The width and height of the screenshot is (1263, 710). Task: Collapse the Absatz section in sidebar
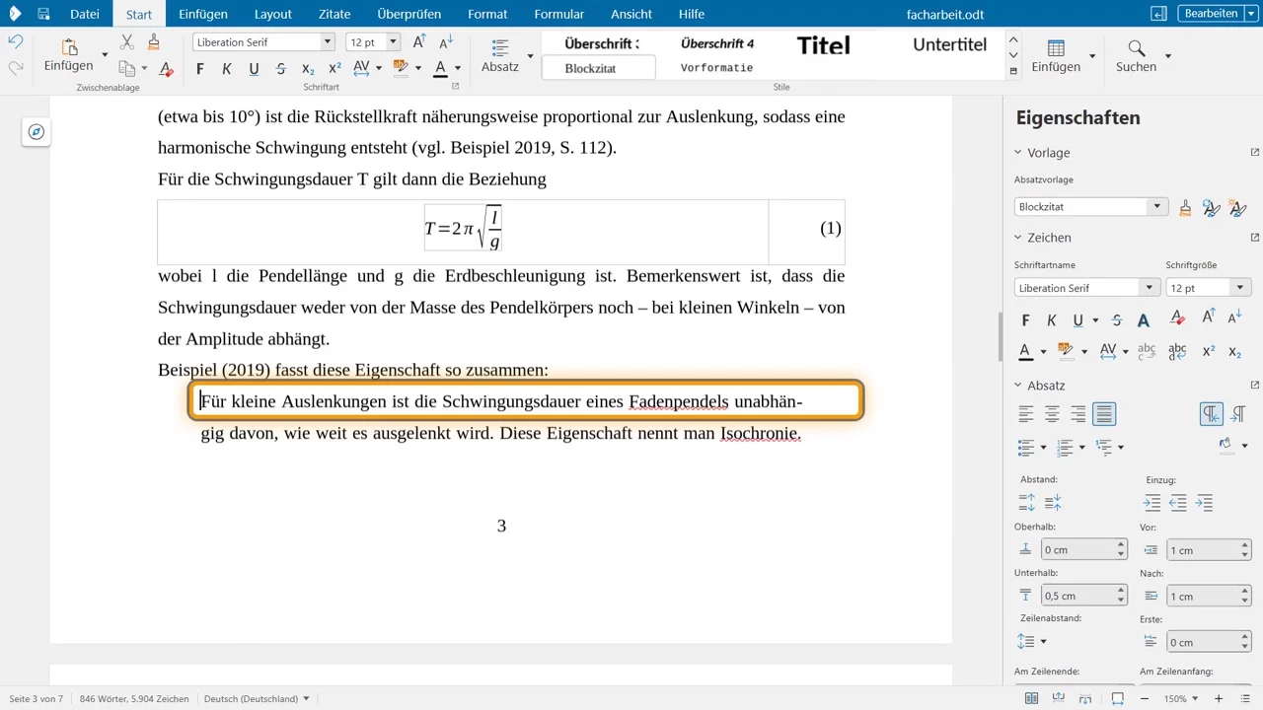pos(1018,386)
